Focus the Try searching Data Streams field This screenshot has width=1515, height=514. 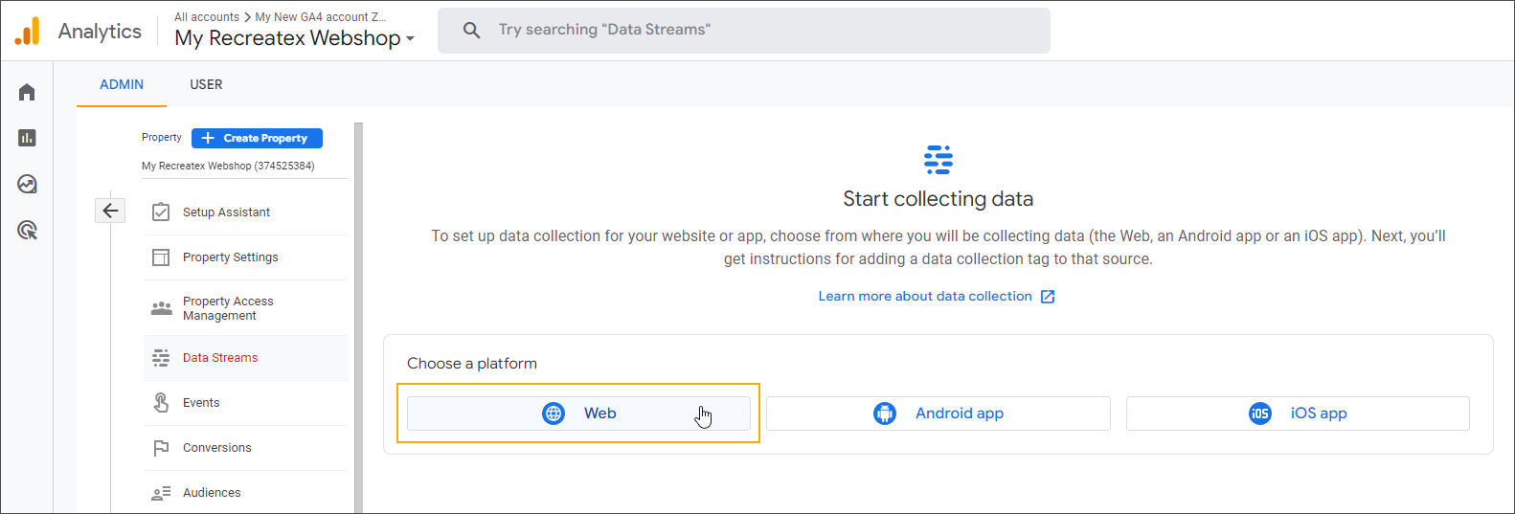(x=757, y=31)
